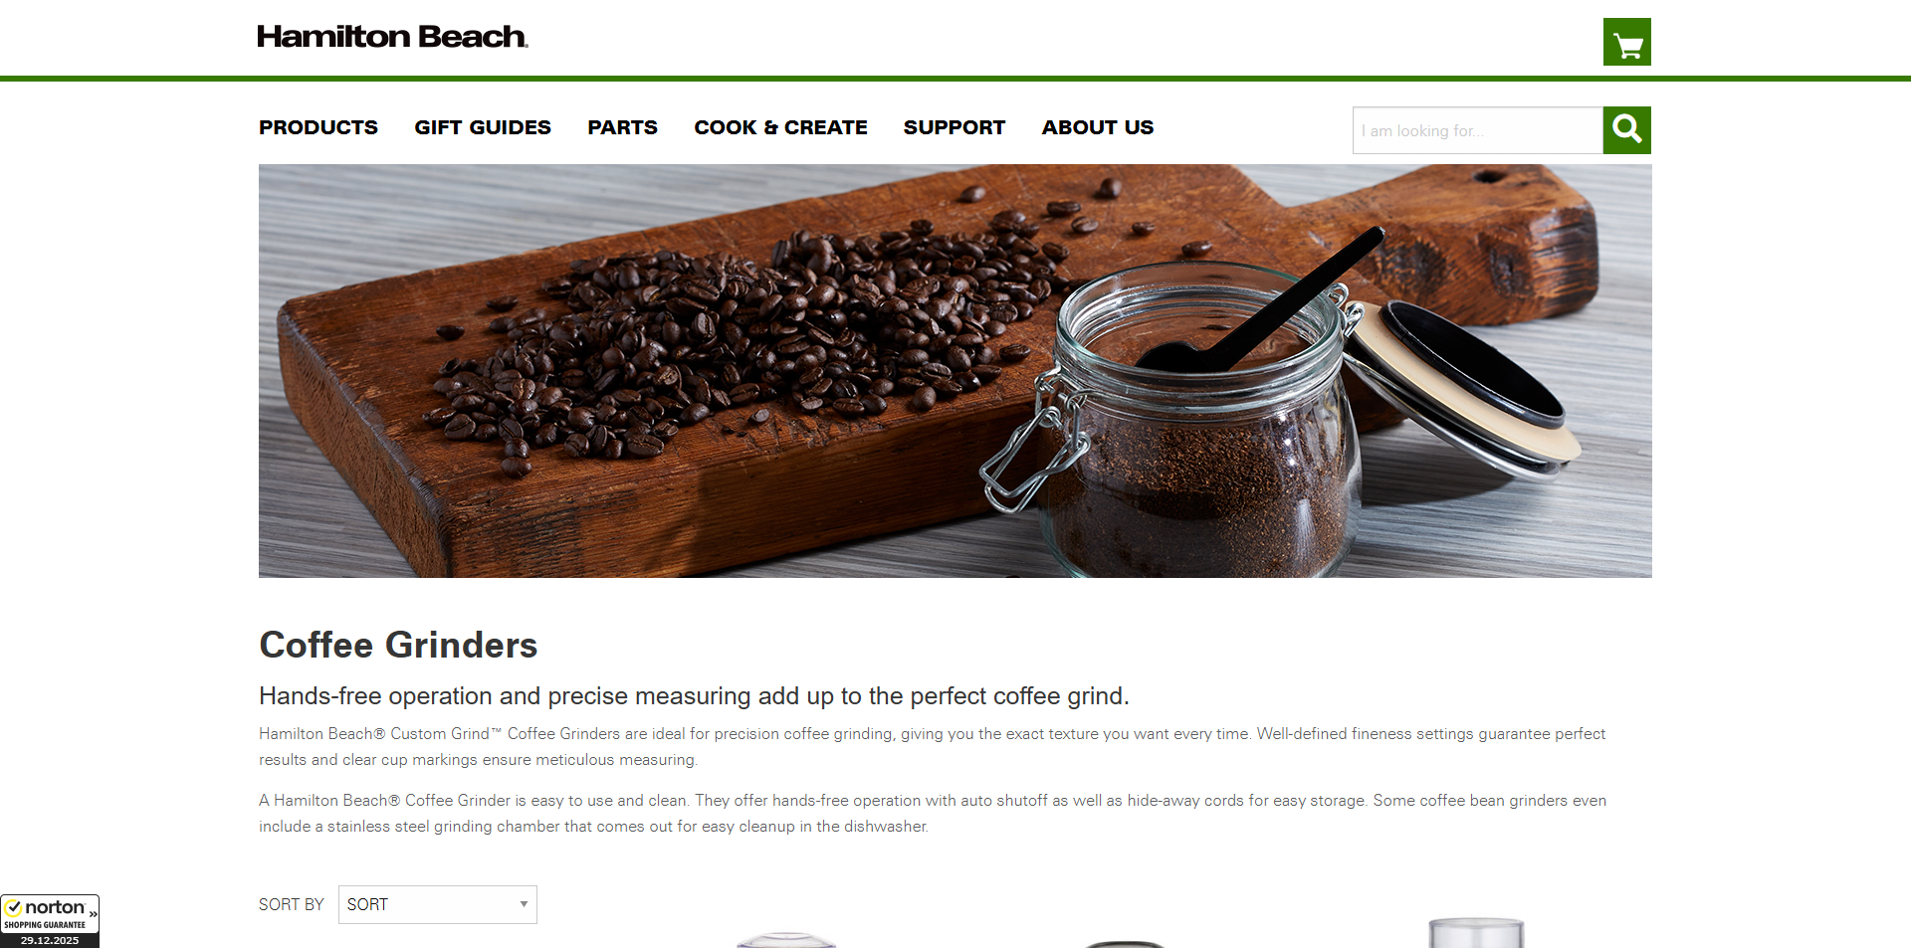Click the hands-free operation subheading text
Viewport: 1911px width, 948px height.
point(694,695)
